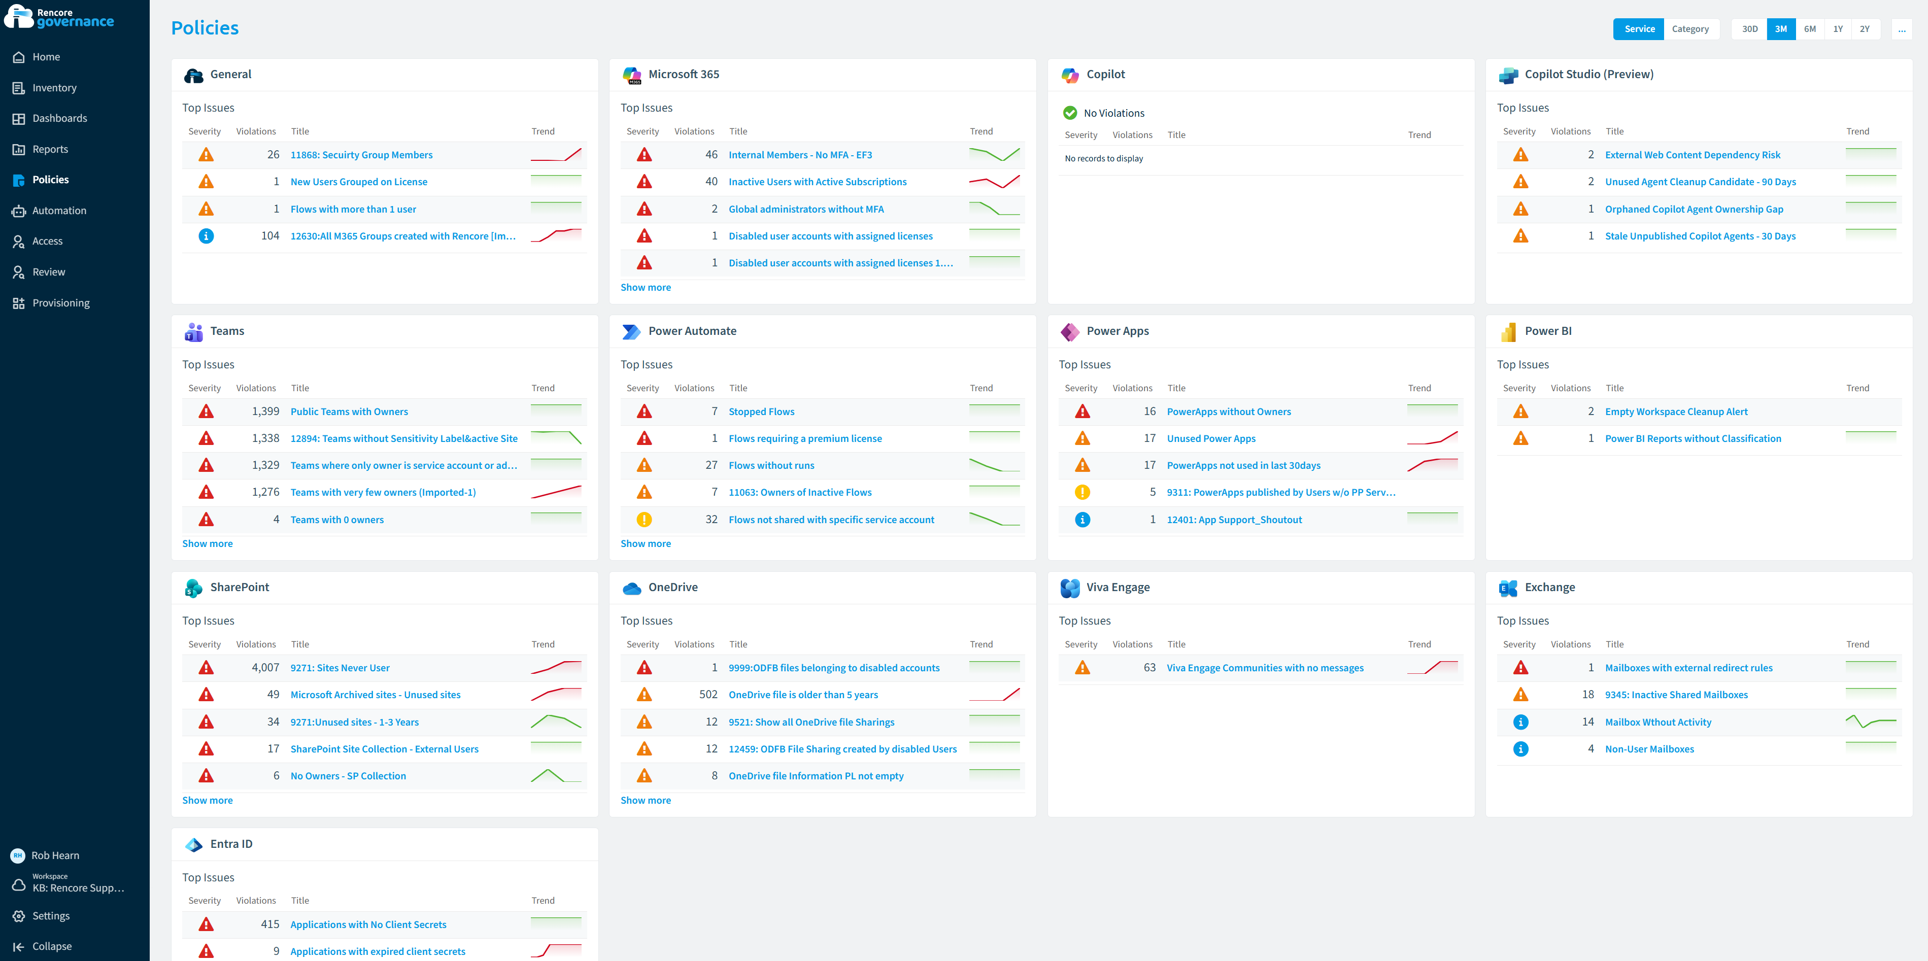Click the Automation robot icon

(19, 211)
